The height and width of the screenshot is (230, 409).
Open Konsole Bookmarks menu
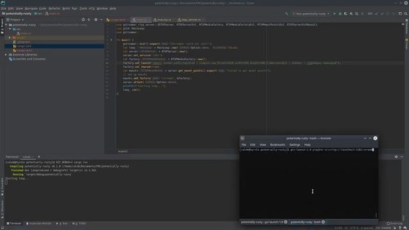click(277, 145)
